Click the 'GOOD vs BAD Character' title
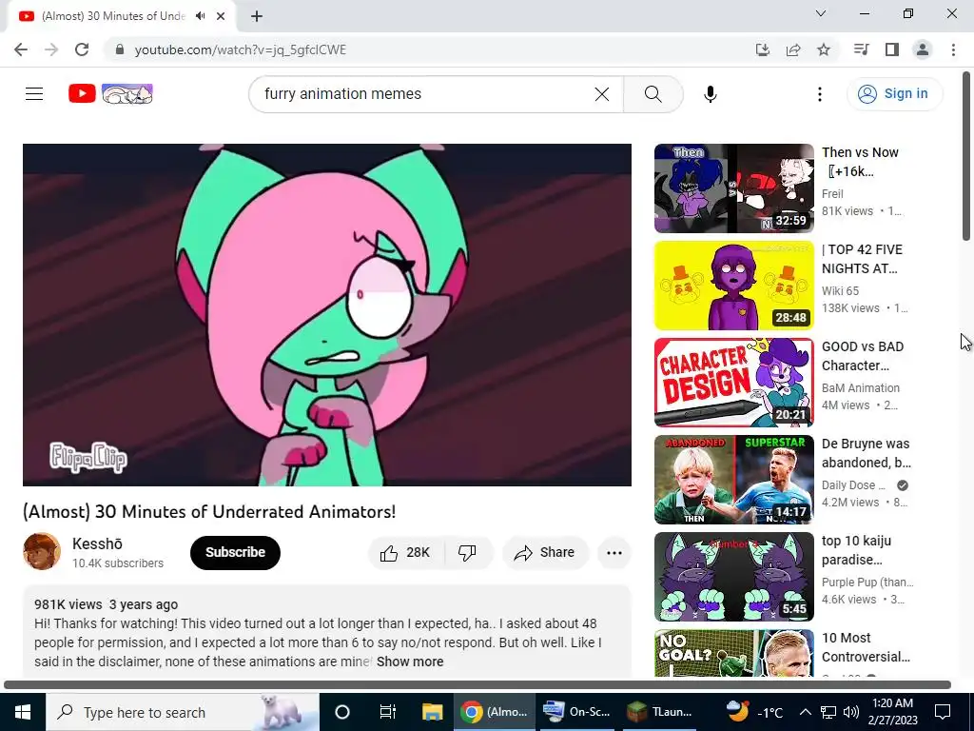The width and height of the screenshot is (974, 731). (862, 356)
